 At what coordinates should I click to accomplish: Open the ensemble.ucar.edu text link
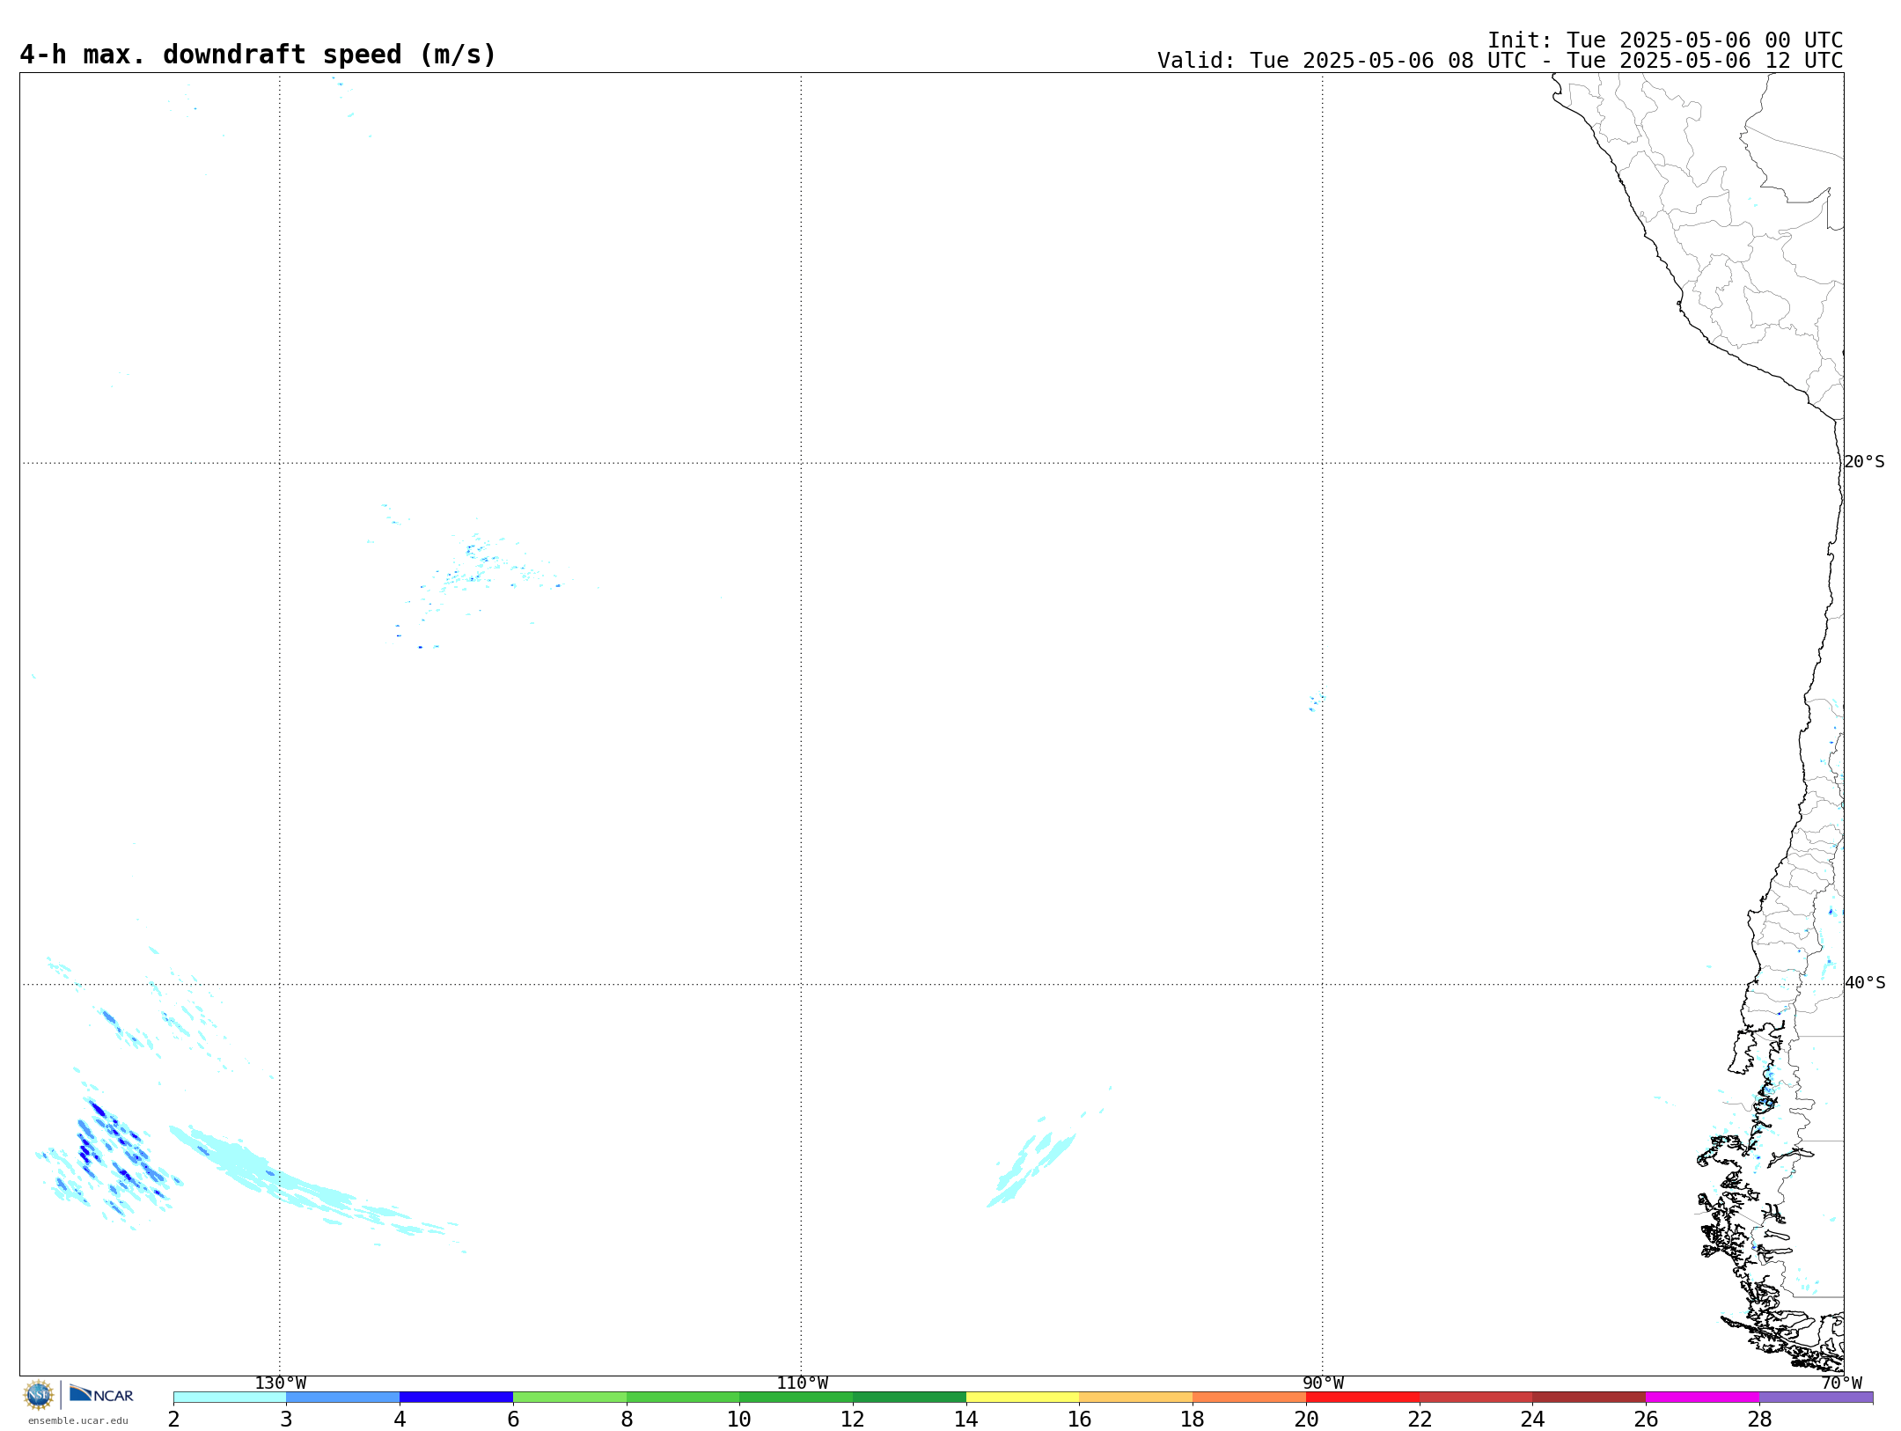(78, 1420)
